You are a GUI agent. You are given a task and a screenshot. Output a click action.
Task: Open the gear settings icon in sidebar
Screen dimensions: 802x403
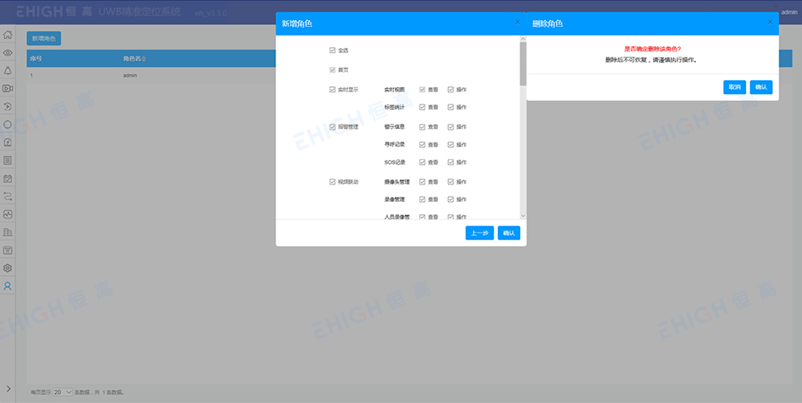coord(8,268)
